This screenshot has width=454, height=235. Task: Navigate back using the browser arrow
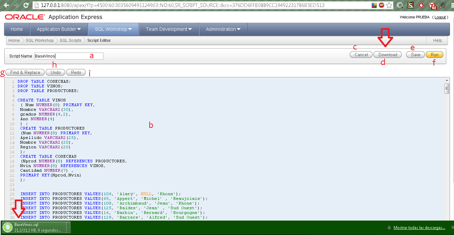pos(6,5)
